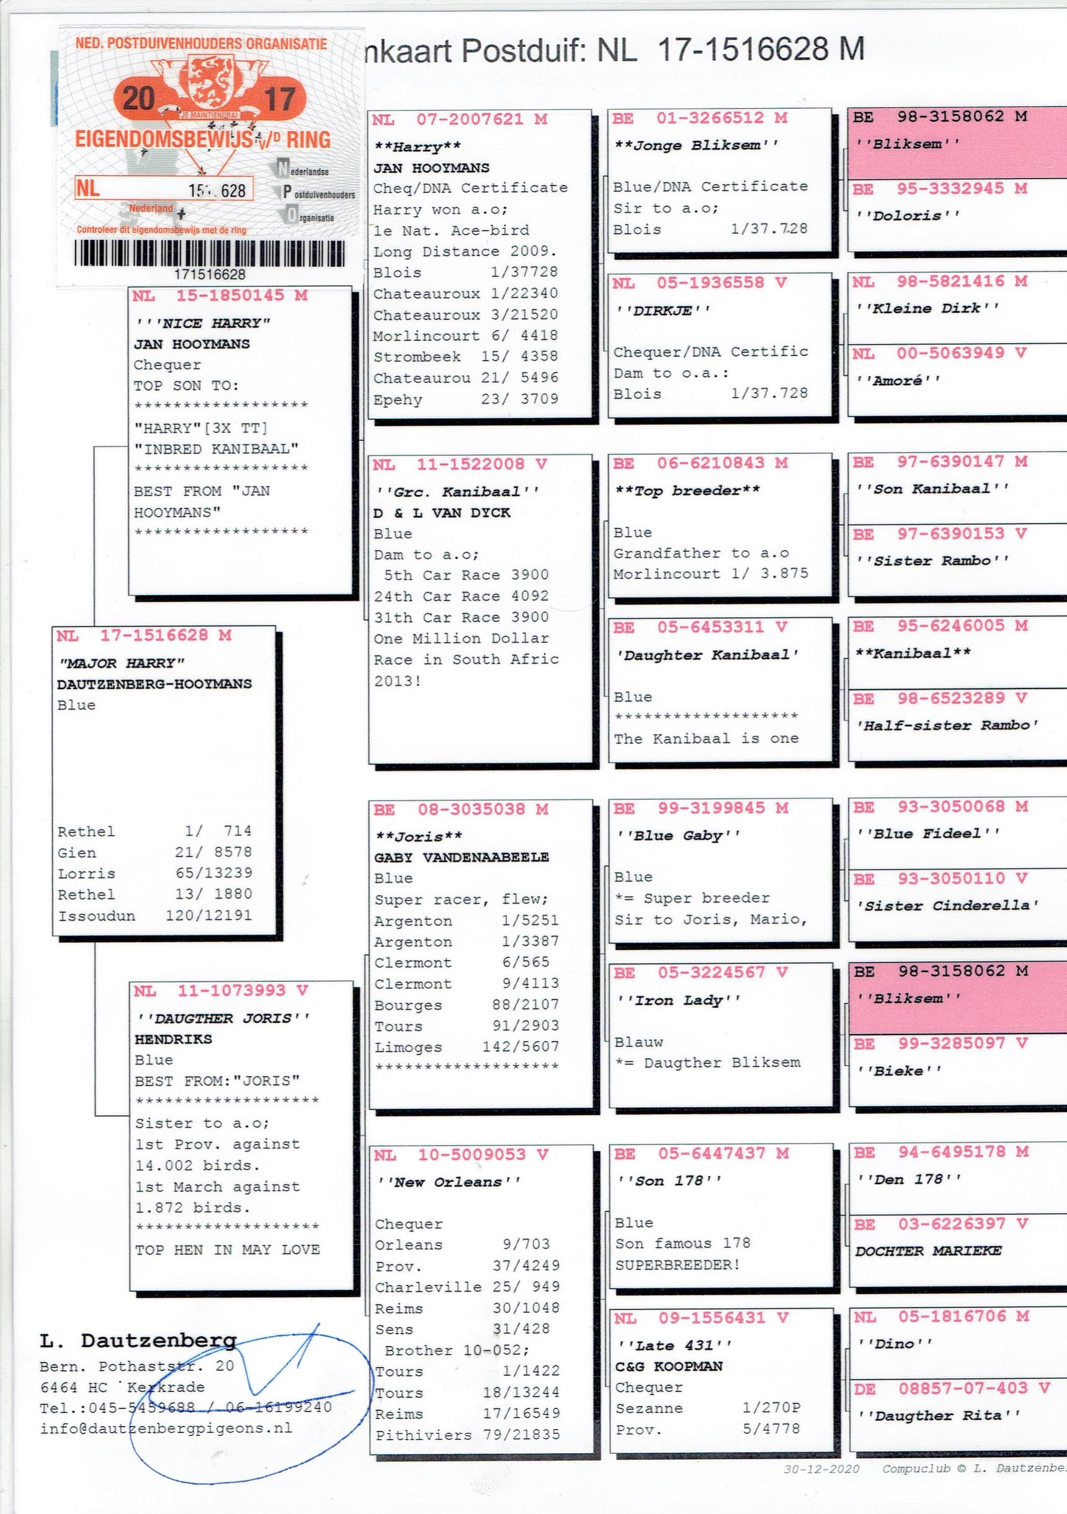This screenshot has width=1067, height=1514.
Task: Open the **Harry** Jan Hooymans entry
Action: [x=480, y=264]
